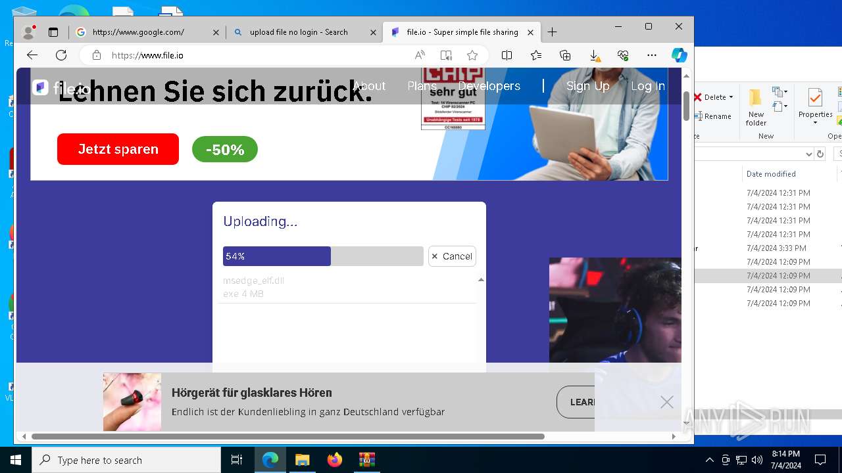Open volume control in system tray
The height and width of the screenshot is (473, 842).
click(x=757, y=460)
